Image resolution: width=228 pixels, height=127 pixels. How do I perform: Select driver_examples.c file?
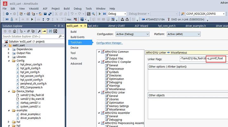[x=30, y=114]
